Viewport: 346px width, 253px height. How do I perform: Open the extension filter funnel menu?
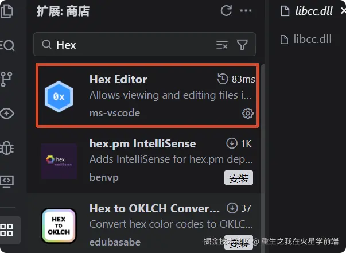242,45
